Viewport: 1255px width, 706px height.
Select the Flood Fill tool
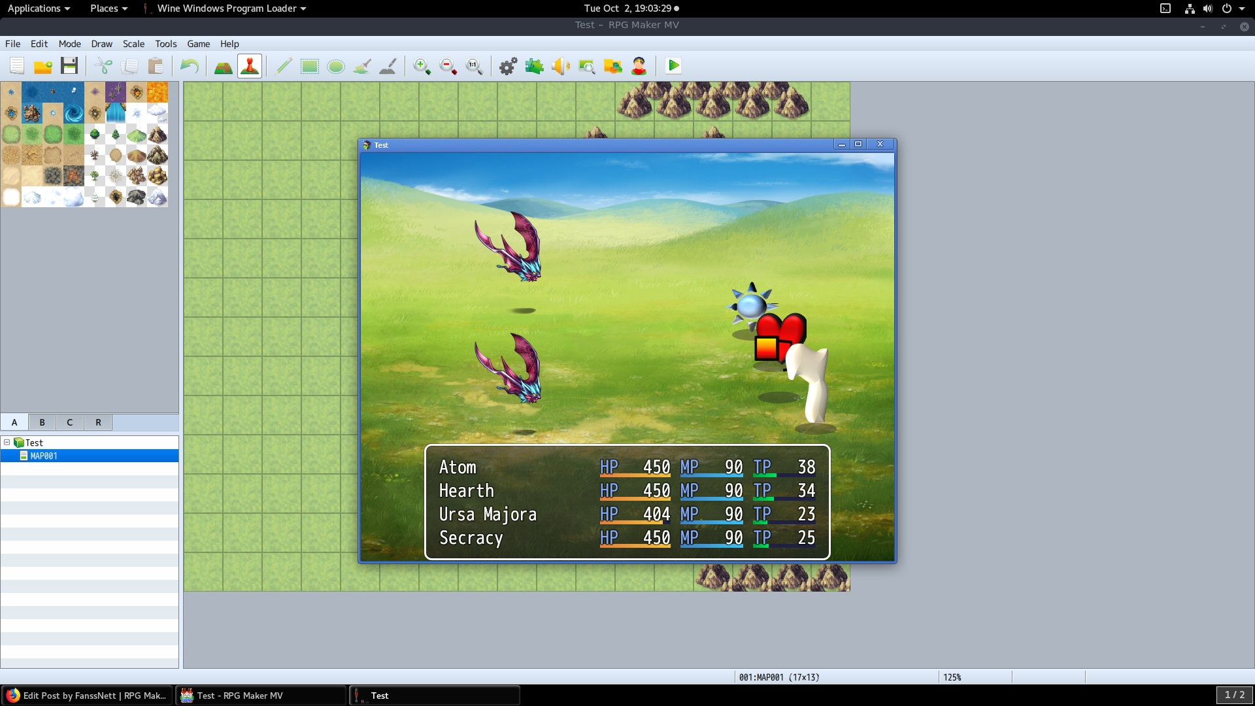[x=362, y=66]
